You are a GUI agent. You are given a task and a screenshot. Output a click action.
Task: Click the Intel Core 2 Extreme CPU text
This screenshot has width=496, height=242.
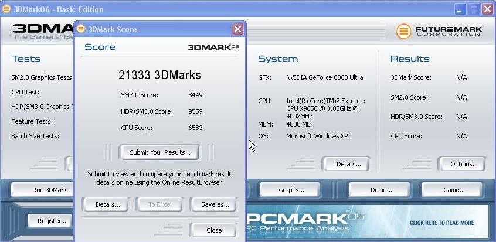[x=325, y=108]
